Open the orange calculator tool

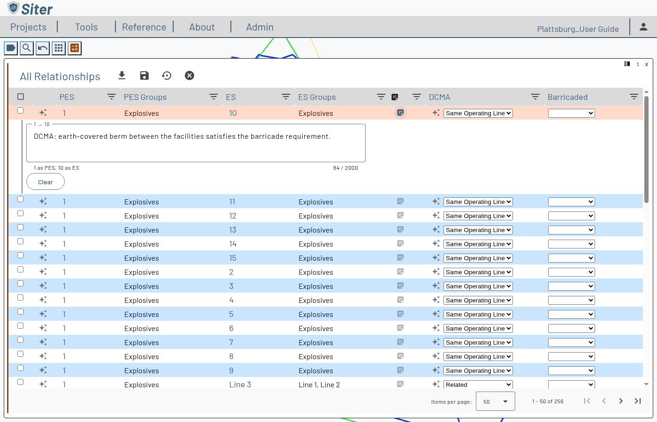(x=75, y=48)
